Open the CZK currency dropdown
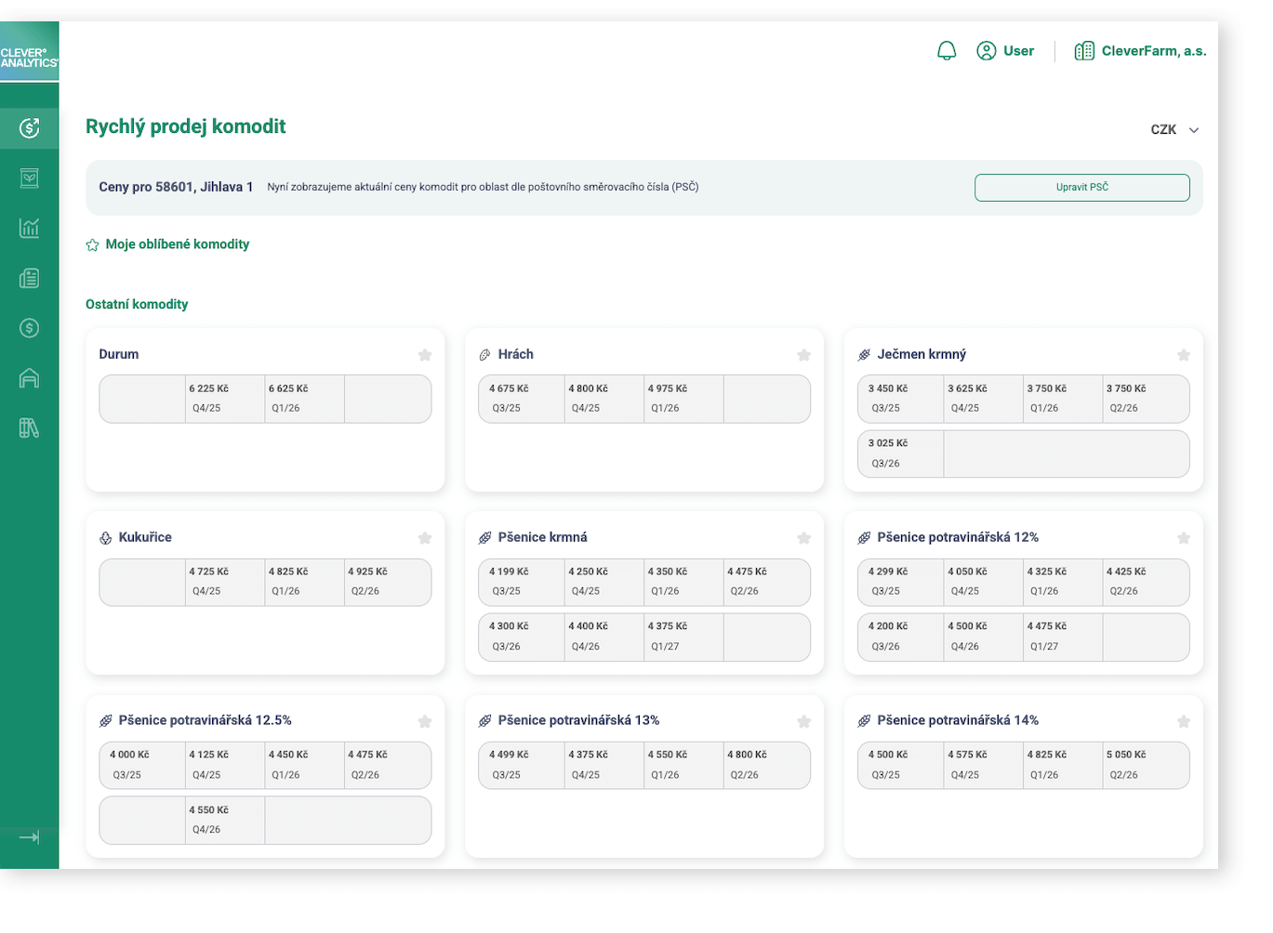Screen dimensions: 1273x933 pyautogui.click(x=1174, y=130)
